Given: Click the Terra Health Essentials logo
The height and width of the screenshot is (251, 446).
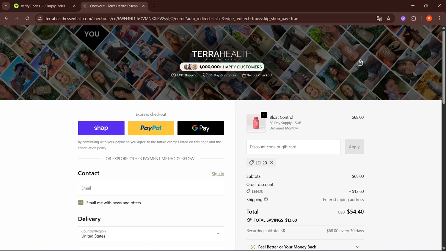Looking at the screenshot, I should pos(222,55).
